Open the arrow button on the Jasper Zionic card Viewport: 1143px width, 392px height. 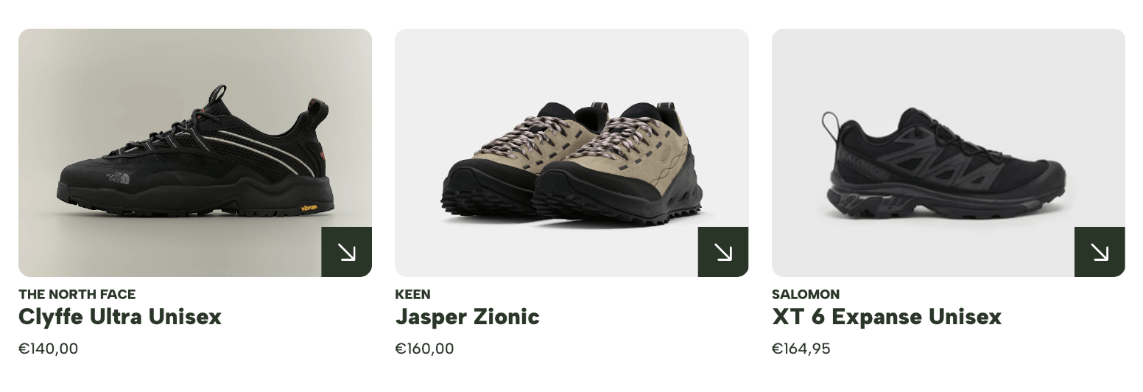723,252
